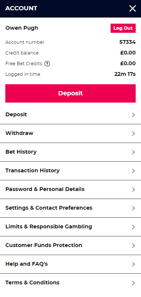Image resolution: width=141 pixels, height=297 pixels.
Task: Expand the Bet History chevron arrow
Action: [133, 152]
